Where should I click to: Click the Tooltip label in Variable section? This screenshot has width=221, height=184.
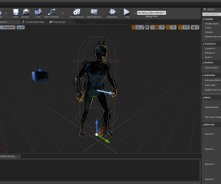(208, 28)
